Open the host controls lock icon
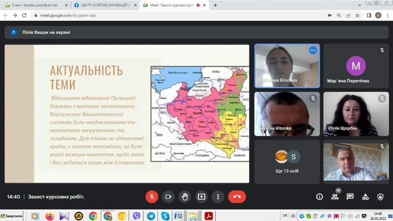393x221 pixels. (x=380, y=197)
